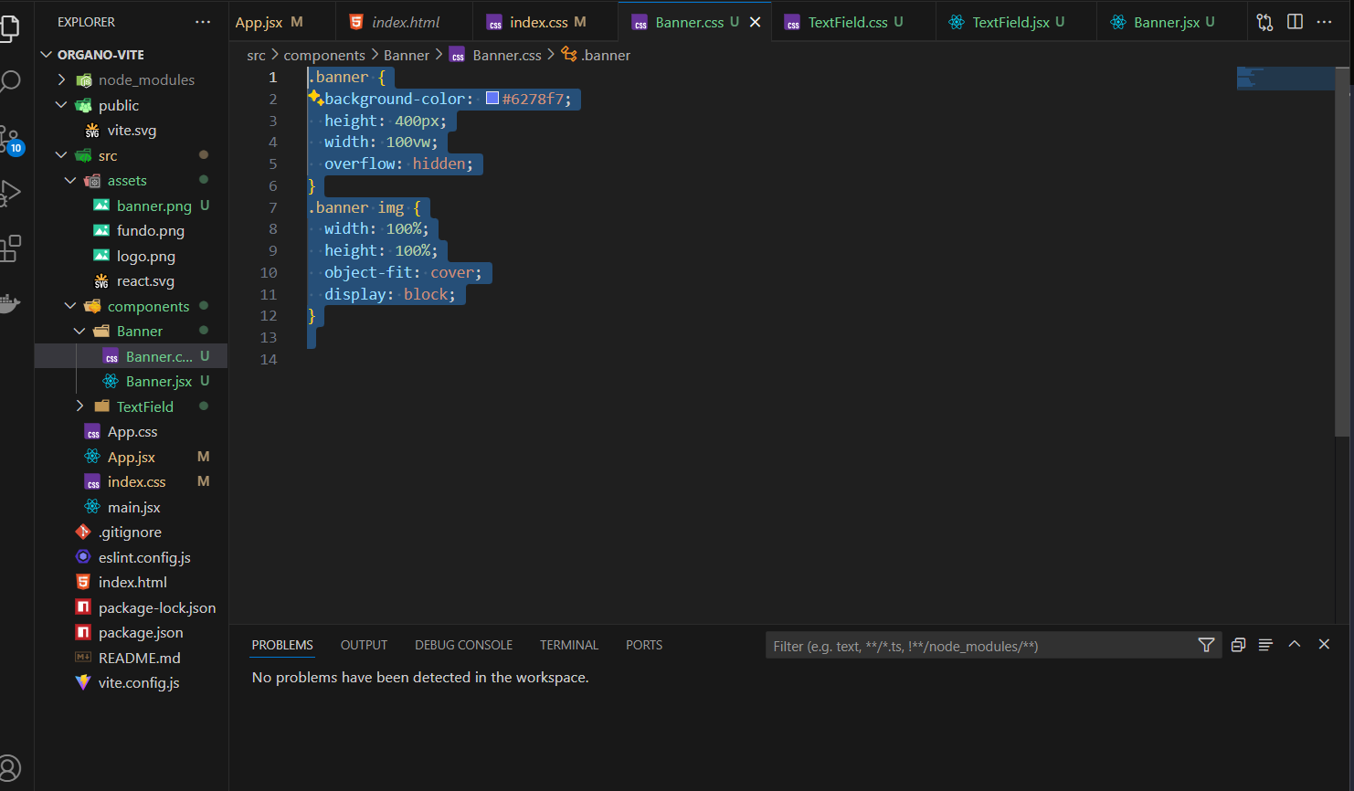
Task: Collapse the public folder
Action: point(62,105)
